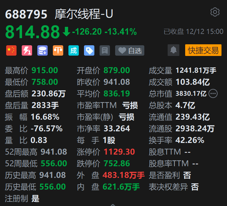The width and height of the screenshot is (227, 206).
Task: Click the blue price tag icon
Action: pos(89,50)
